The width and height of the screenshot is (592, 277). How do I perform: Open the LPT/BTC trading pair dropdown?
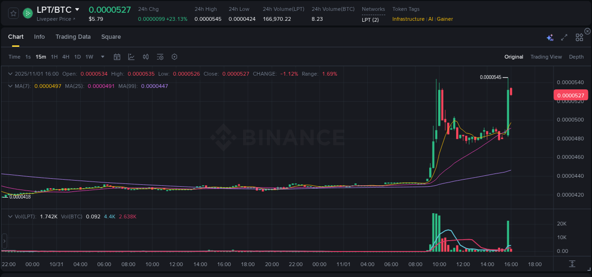[78, 9]
